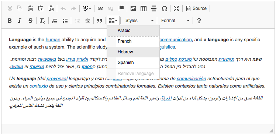Click the 'human' link
The image size is (276, 135).
tap(53, 40)
